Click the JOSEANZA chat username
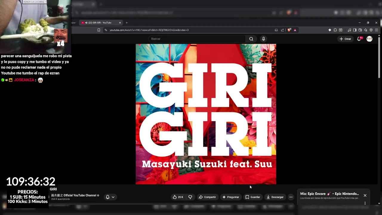The image size is (382, 215). click(x=24, y=80)
